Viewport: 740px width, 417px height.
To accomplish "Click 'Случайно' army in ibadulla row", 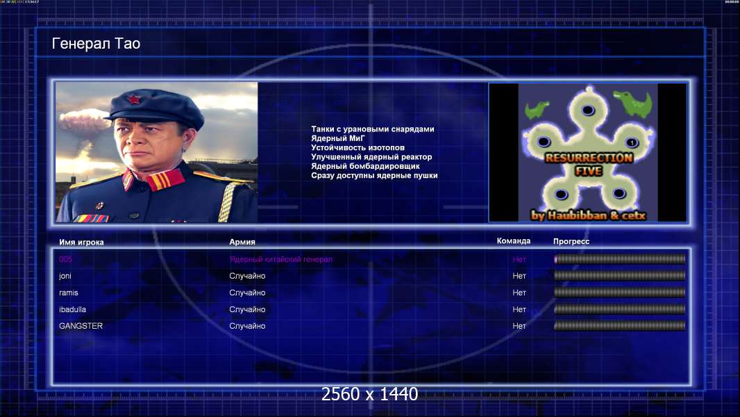I will tap(247, 309).
